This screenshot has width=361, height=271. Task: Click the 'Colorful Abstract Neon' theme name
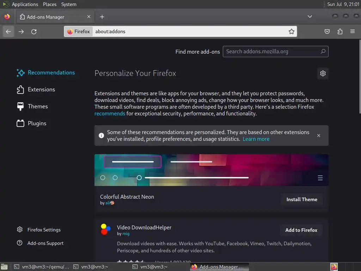(127, 197)
